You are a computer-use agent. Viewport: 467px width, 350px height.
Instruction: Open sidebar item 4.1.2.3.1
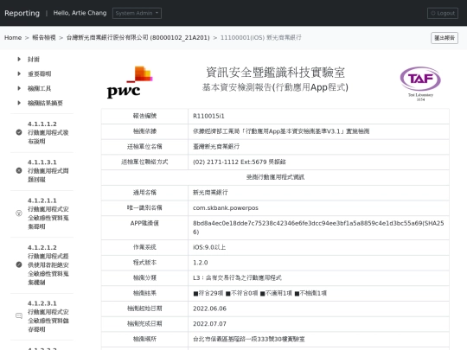48,316
